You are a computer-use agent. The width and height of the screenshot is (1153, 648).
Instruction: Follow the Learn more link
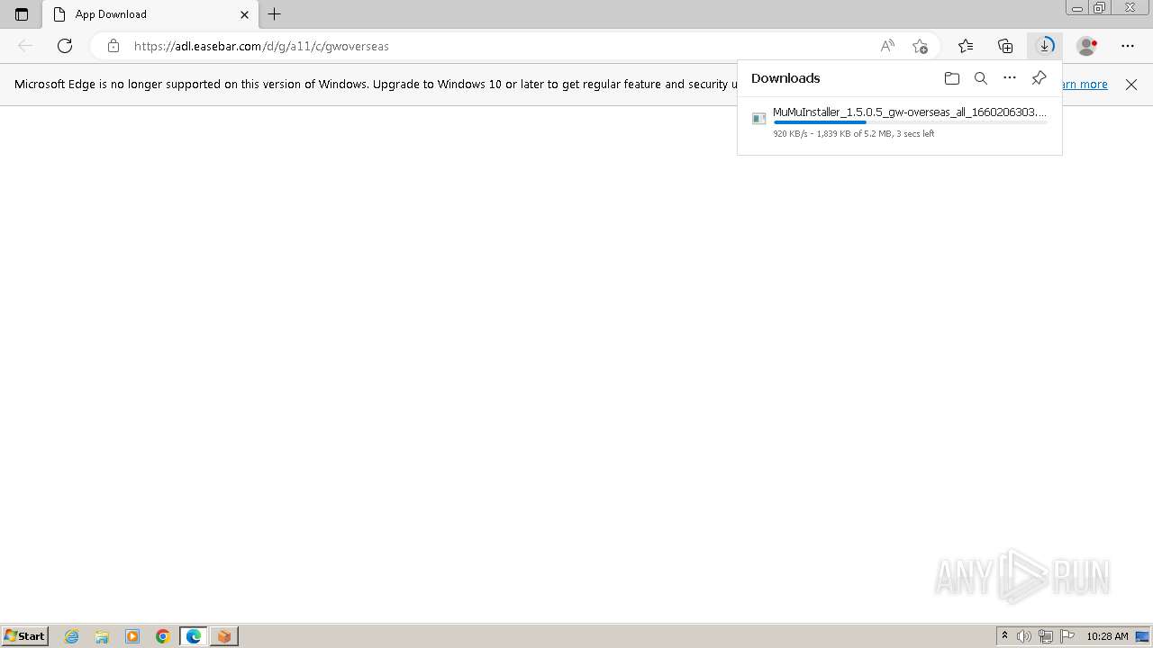coord(1084,85)
